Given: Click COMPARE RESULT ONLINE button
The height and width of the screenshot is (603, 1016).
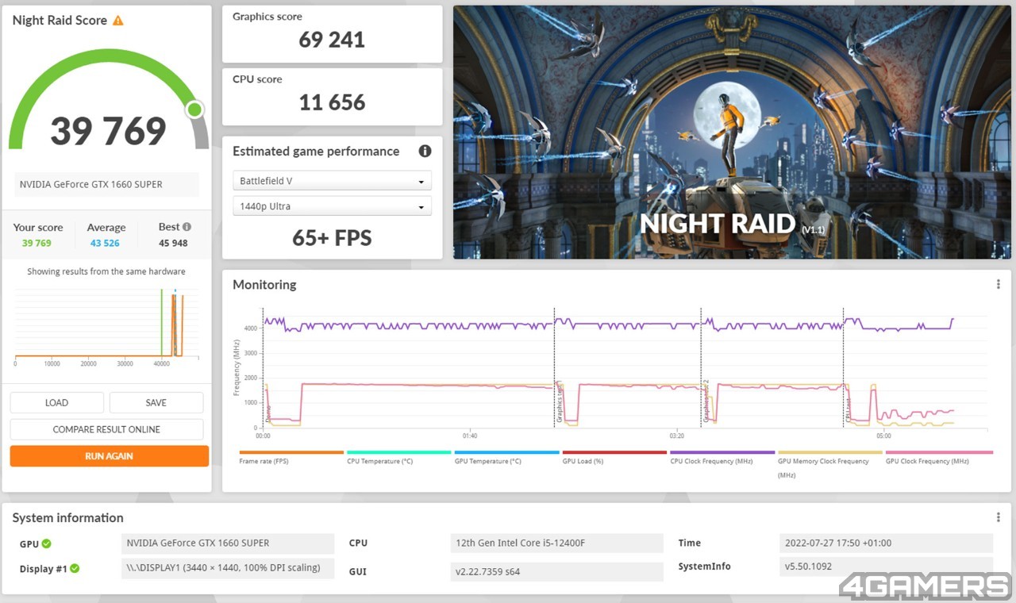Looking at the screenshot, I should coord(106,429).
